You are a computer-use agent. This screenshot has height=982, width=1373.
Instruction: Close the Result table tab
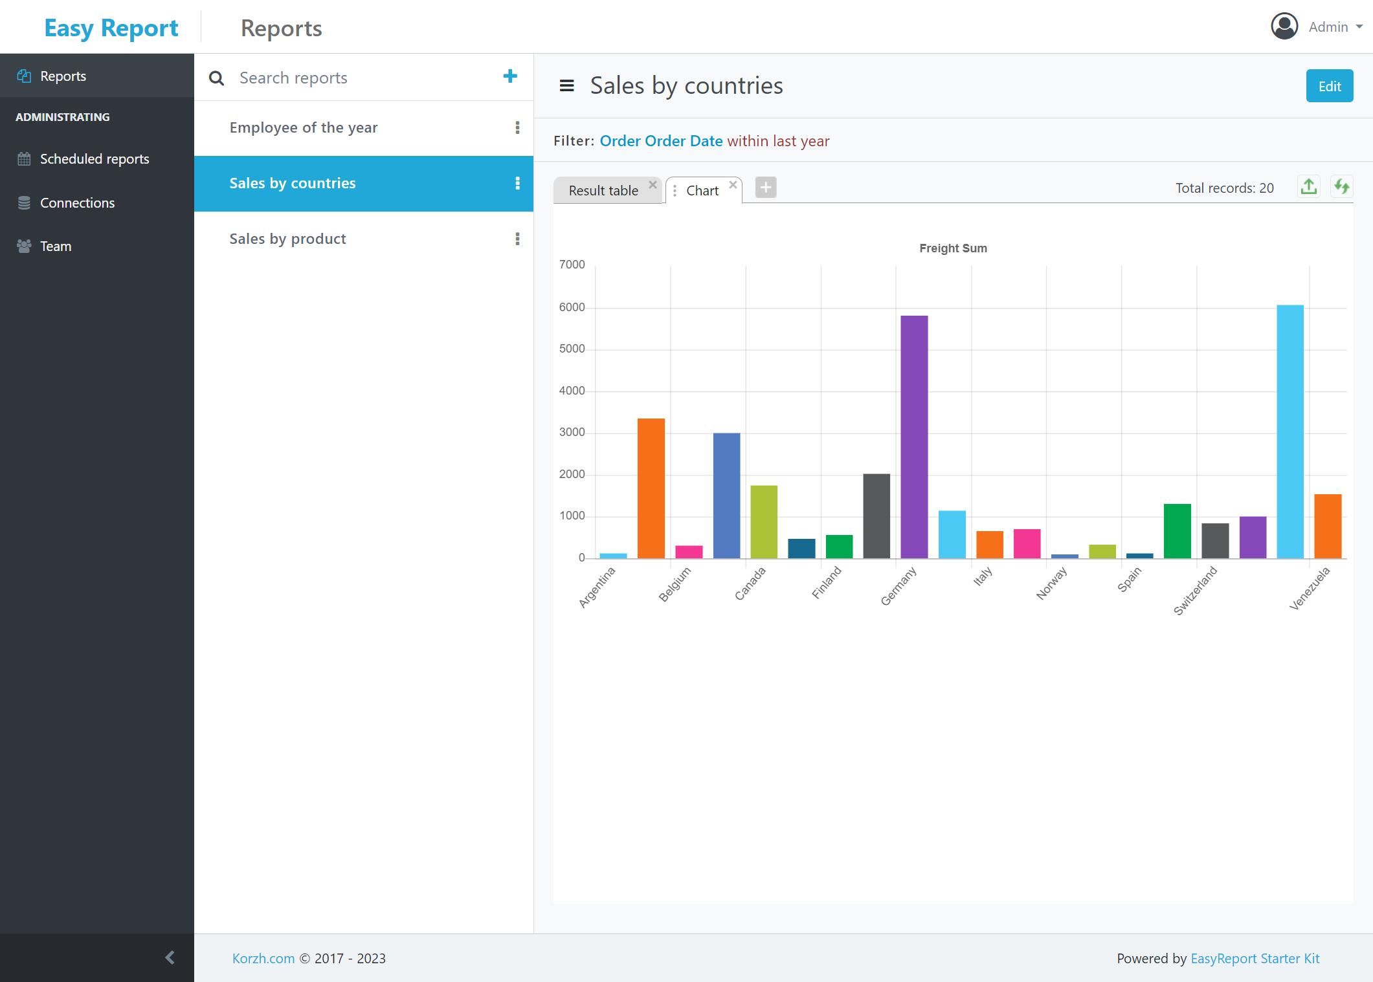[x=653, y=184]
